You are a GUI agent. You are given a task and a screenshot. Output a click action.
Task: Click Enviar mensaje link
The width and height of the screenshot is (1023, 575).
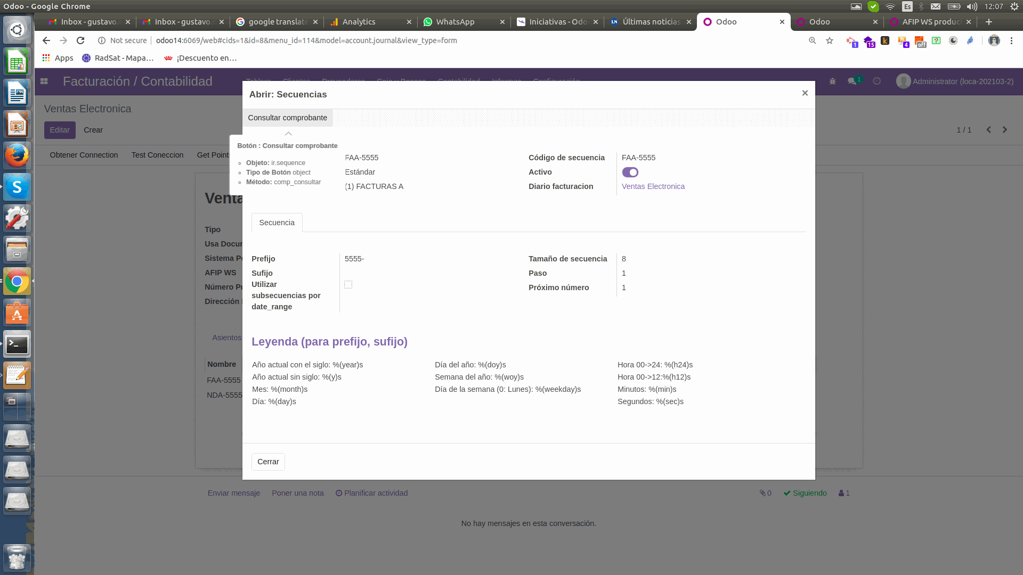tap(234, 493)
